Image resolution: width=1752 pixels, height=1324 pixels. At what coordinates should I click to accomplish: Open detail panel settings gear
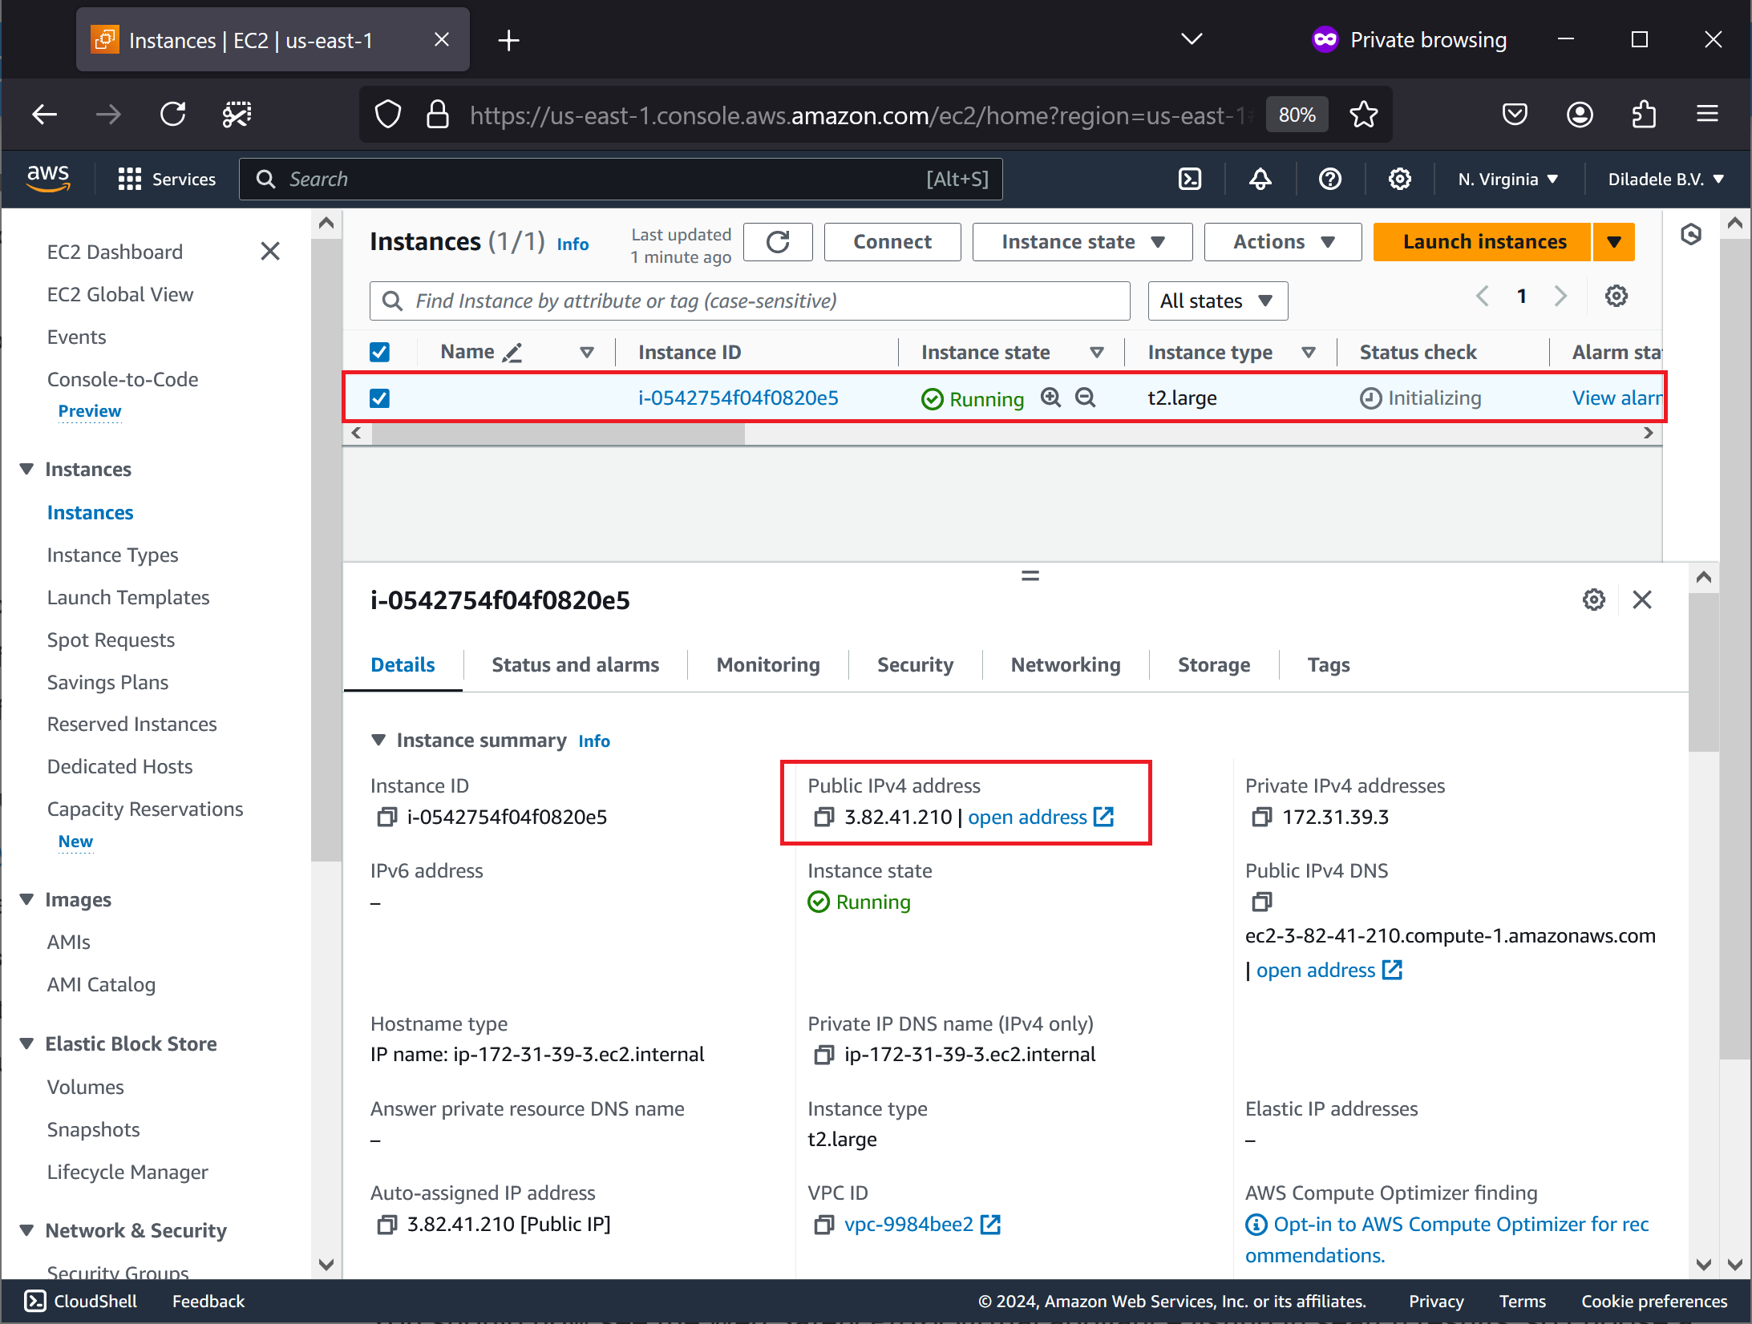(x=1594, y=600)
